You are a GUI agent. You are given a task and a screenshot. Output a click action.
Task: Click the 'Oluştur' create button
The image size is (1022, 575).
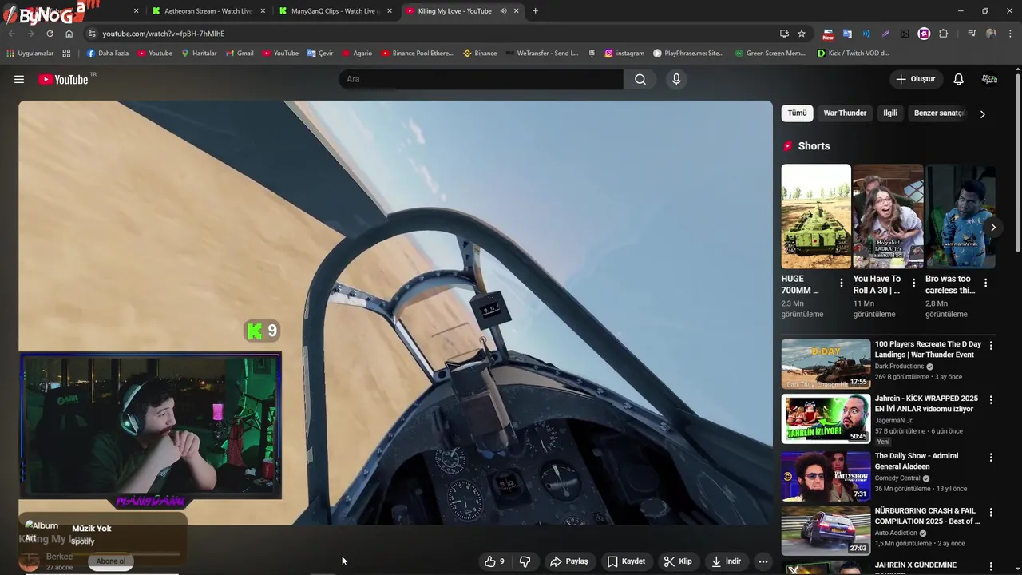click(915, 79)
